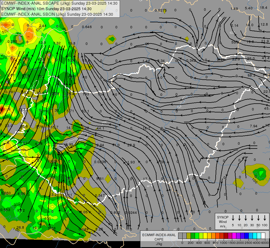This screenshot has width=270, height=248.
Task: Click the map value '68.3'
Action: tap(252, 76)
